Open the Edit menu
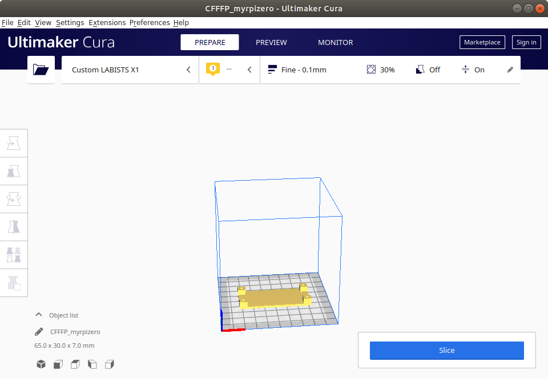548x378 pixels. (24, 23)
